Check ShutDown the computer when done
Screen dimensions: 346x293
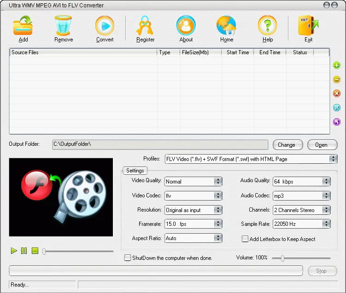pos(128,258)
